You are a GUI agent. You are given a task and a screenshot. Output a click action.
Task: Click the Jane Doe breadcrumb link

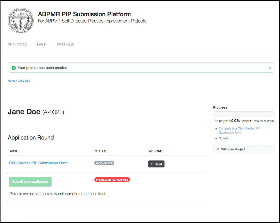24,81
